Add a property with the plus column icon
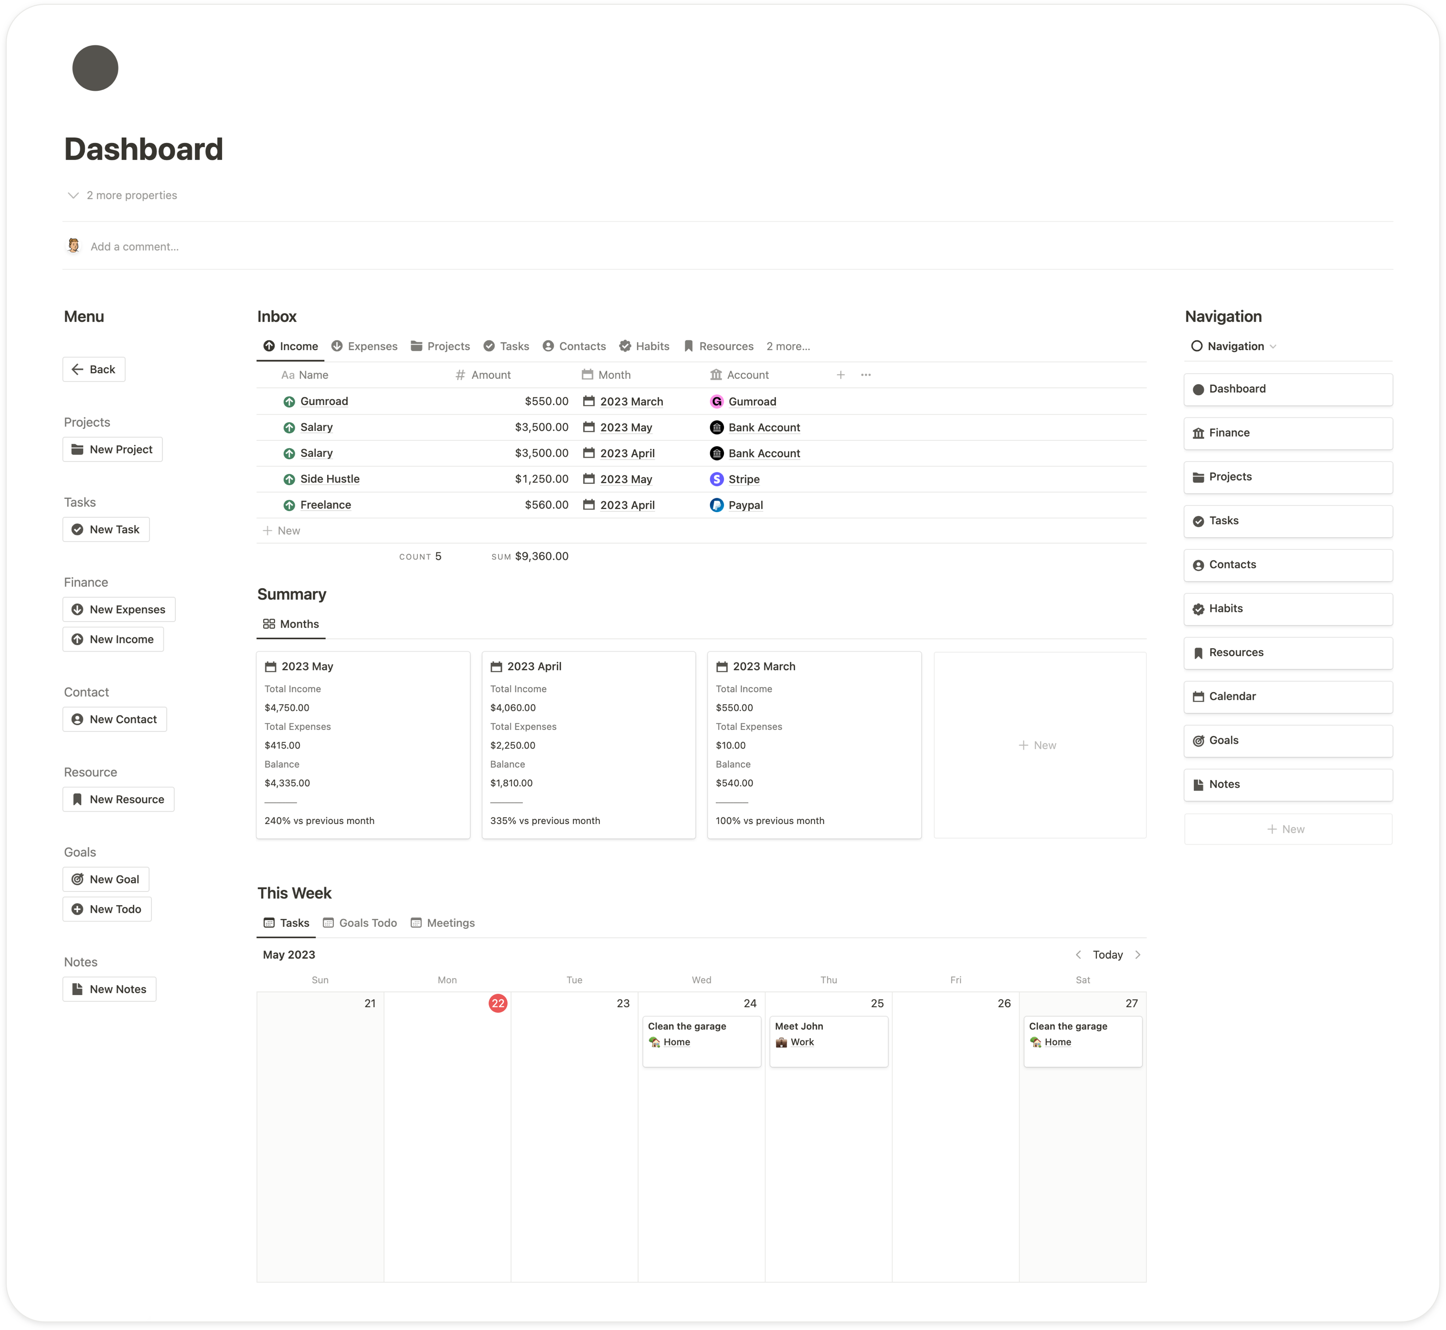Viewport: 1446px width, 1330px height. [x=840, y=375]
